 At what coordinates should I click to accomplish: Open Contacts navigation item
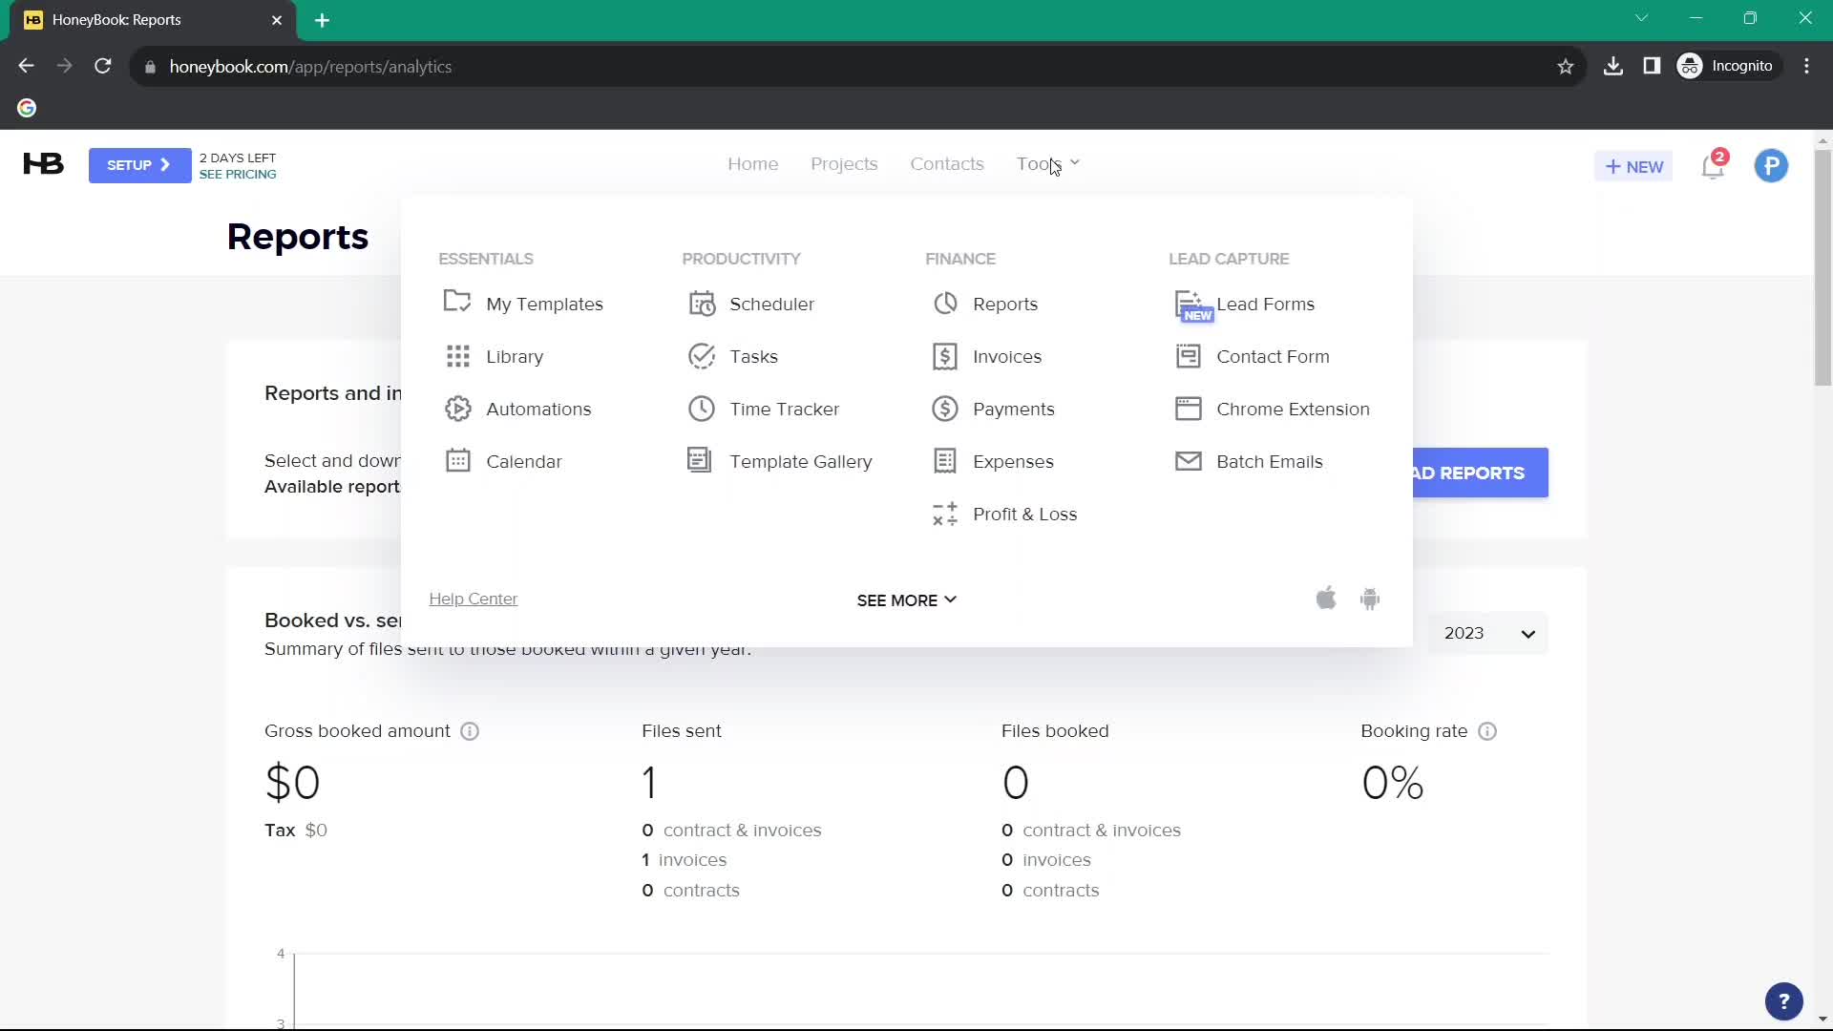(946, 164)
